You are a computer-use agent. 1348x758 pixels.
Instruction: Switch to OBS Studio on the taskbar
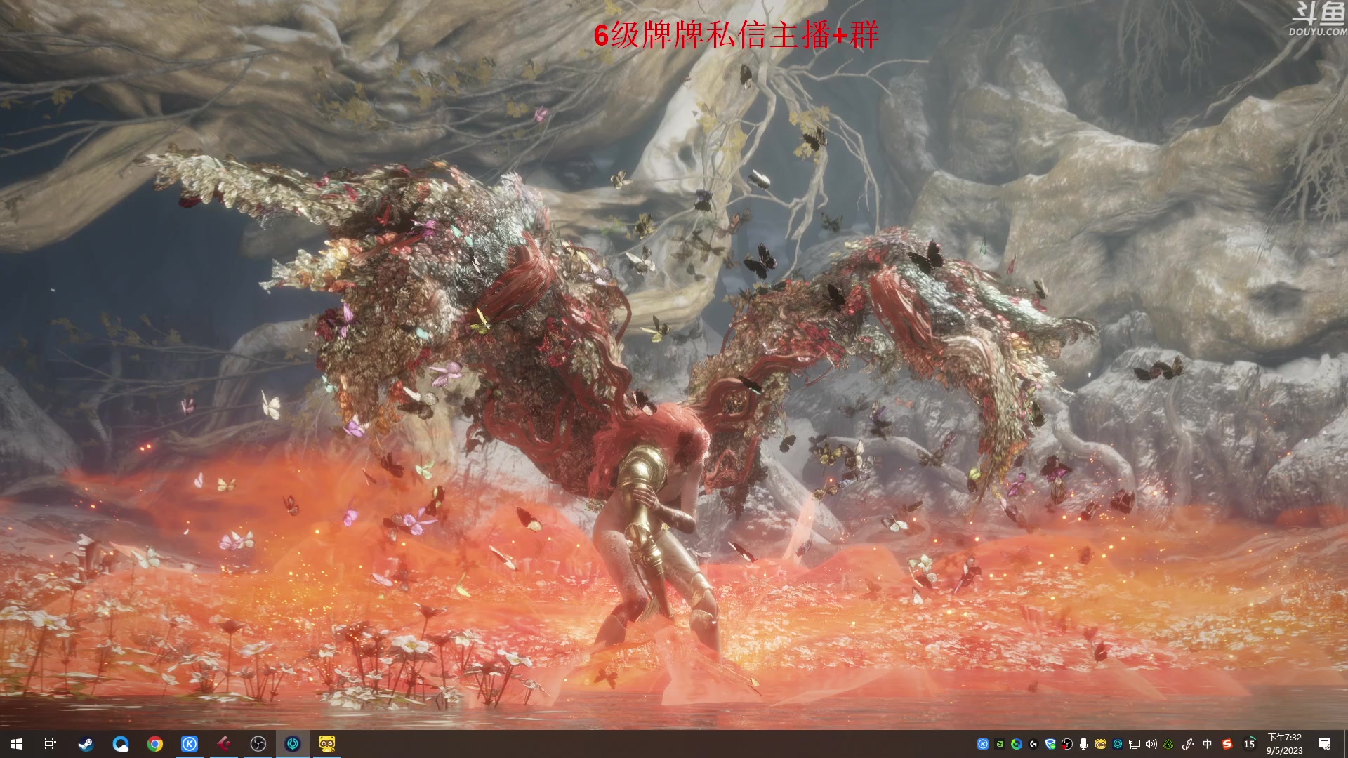(258, 744)
